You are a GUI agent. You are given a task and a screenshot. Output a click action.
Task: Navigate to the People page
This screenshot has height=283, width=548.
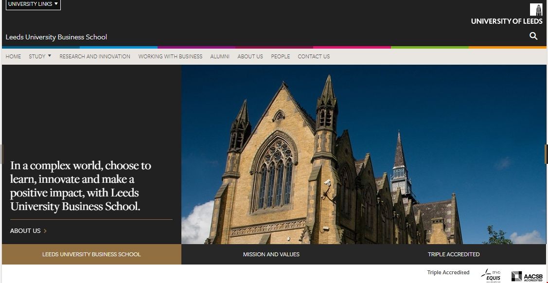pyautogui.click(x=280, y=56)
